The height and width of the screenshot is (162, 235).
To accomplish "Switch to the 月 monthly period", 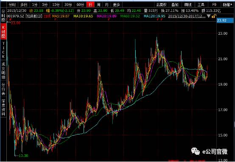I will tap(106, 5).
